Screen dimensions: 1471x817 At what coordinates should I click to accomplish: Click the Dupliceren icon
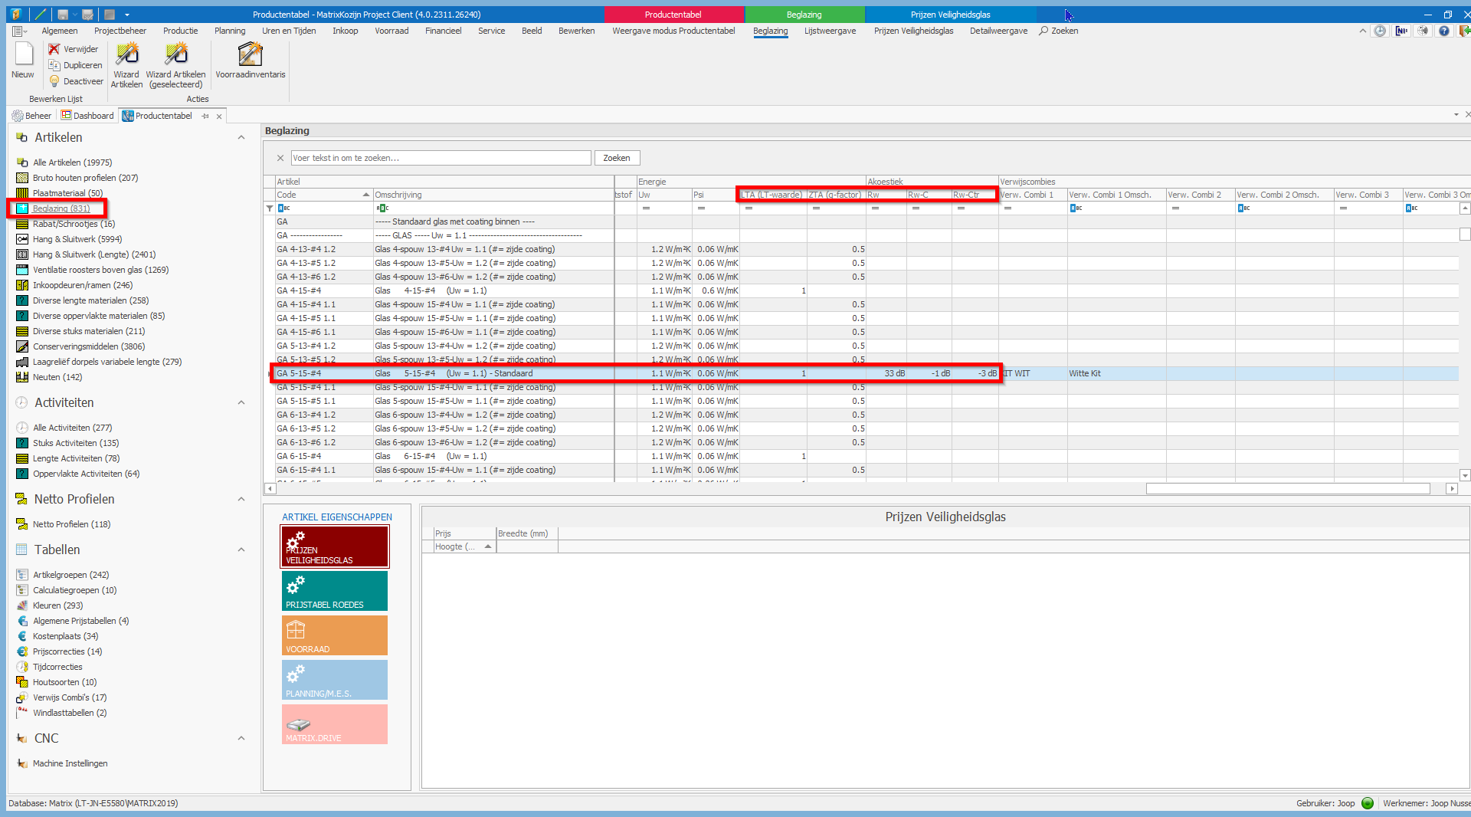54,65
